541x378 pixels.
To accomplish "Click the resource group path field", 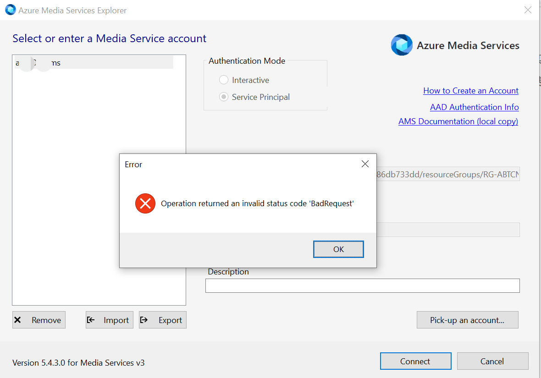I will tap(447, 174).
